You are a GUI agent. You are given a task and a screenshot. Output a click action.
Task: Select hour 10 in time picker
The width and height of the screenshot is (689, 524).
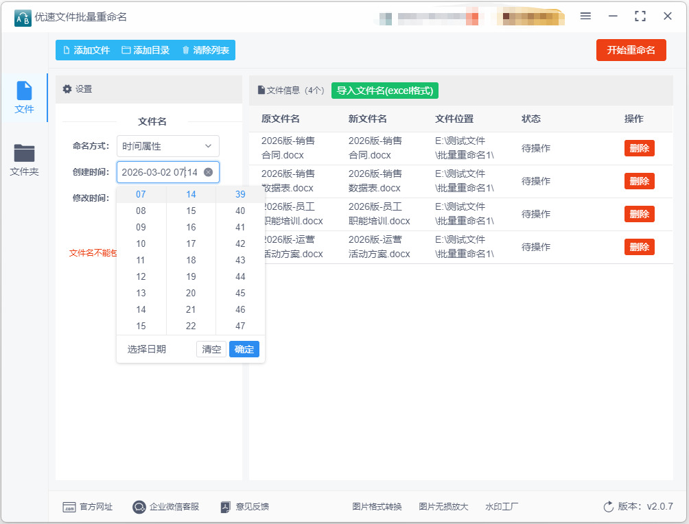point(141,243)
